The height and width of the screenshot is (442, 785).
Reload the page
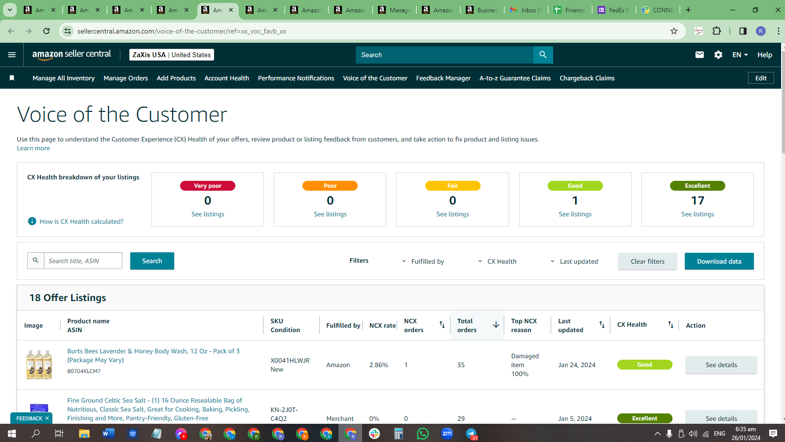point(46,31)
